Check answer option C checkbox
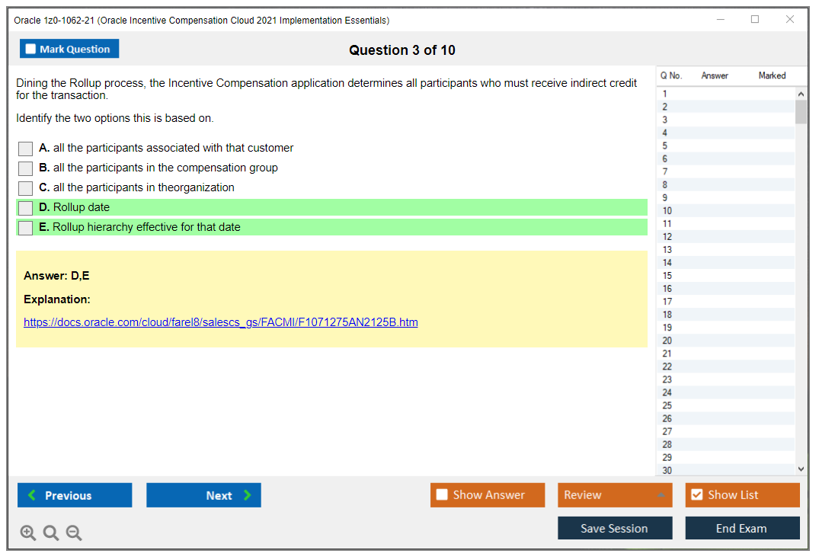This screenshot has width=819, height=560. pos(25,188)
